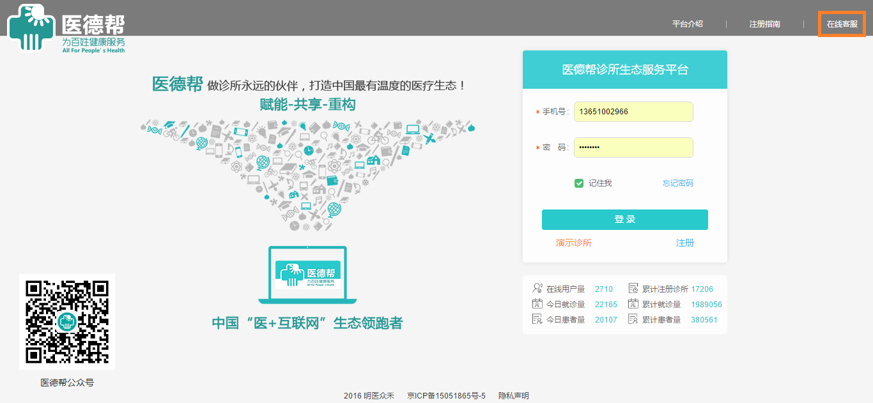Screen dimensions: 873x403
Task: Click the 累计注册诊所 value 17206
Action: point(702,289)
